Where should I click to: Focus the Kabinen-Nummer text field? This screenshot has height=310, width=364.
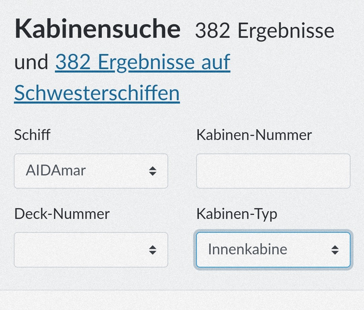click(x=273, y=171)
